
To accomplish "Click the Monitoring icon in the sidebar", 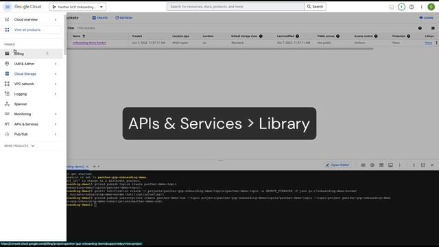I will click(7, 114).
